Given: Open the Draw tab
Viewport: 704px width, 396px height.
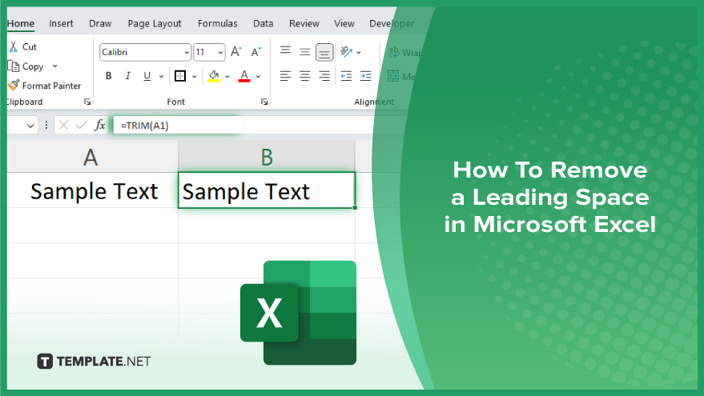Looking at the screenshot, I should [100, 23].
